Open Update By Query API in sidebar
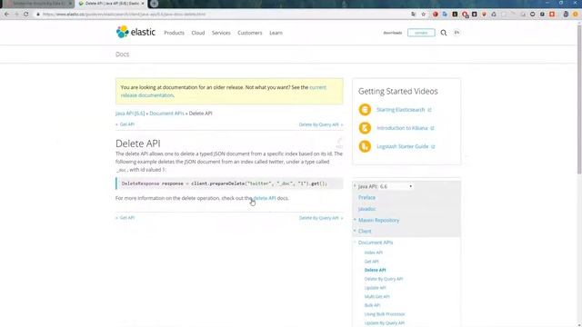Image resolution: width=582 pixels, height=327 pixels. click(384, 323)
